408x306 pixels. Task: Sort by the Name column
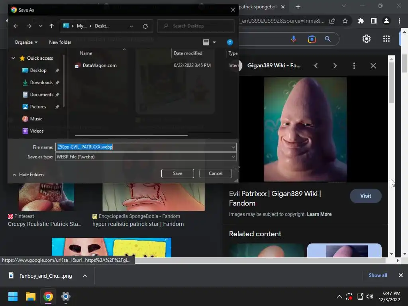click(86, 53)
